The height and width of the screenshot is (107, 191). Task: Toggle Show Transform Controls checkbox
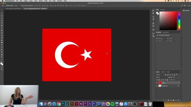(27, 6)
